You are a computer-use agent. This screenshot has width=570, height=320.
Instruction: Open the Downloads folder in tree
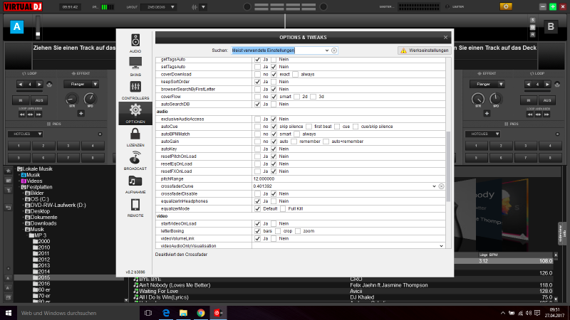(x=43, y=223)
